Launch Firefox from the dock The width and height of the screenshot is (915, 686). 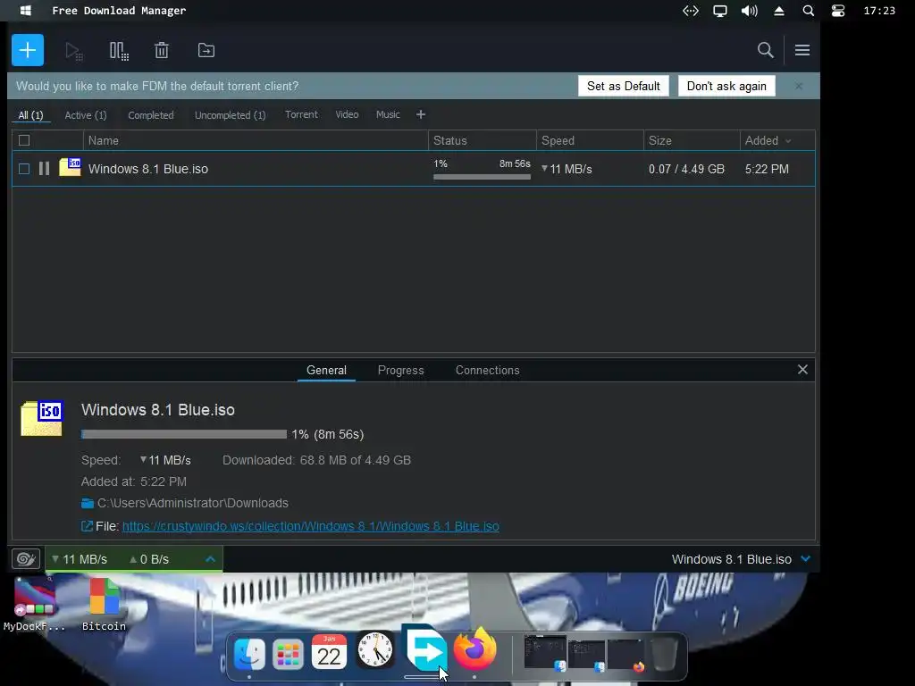tap(474, 648)
